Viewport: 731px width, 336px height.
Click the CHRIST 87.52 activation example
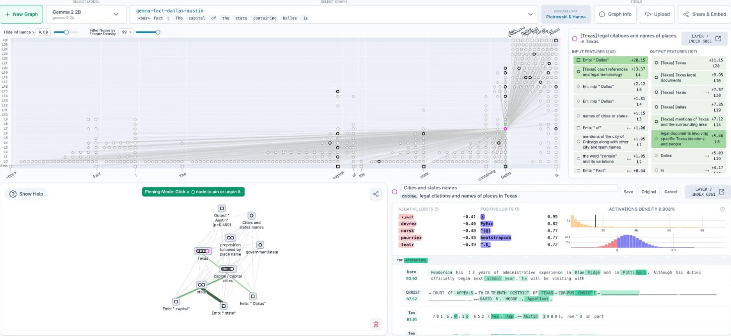560,296
